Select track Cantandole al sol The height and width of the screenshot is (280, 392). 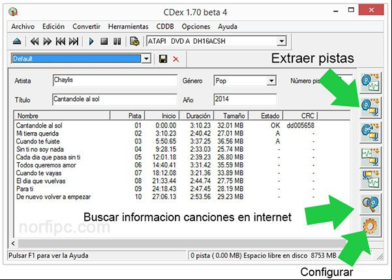(39, 126)
